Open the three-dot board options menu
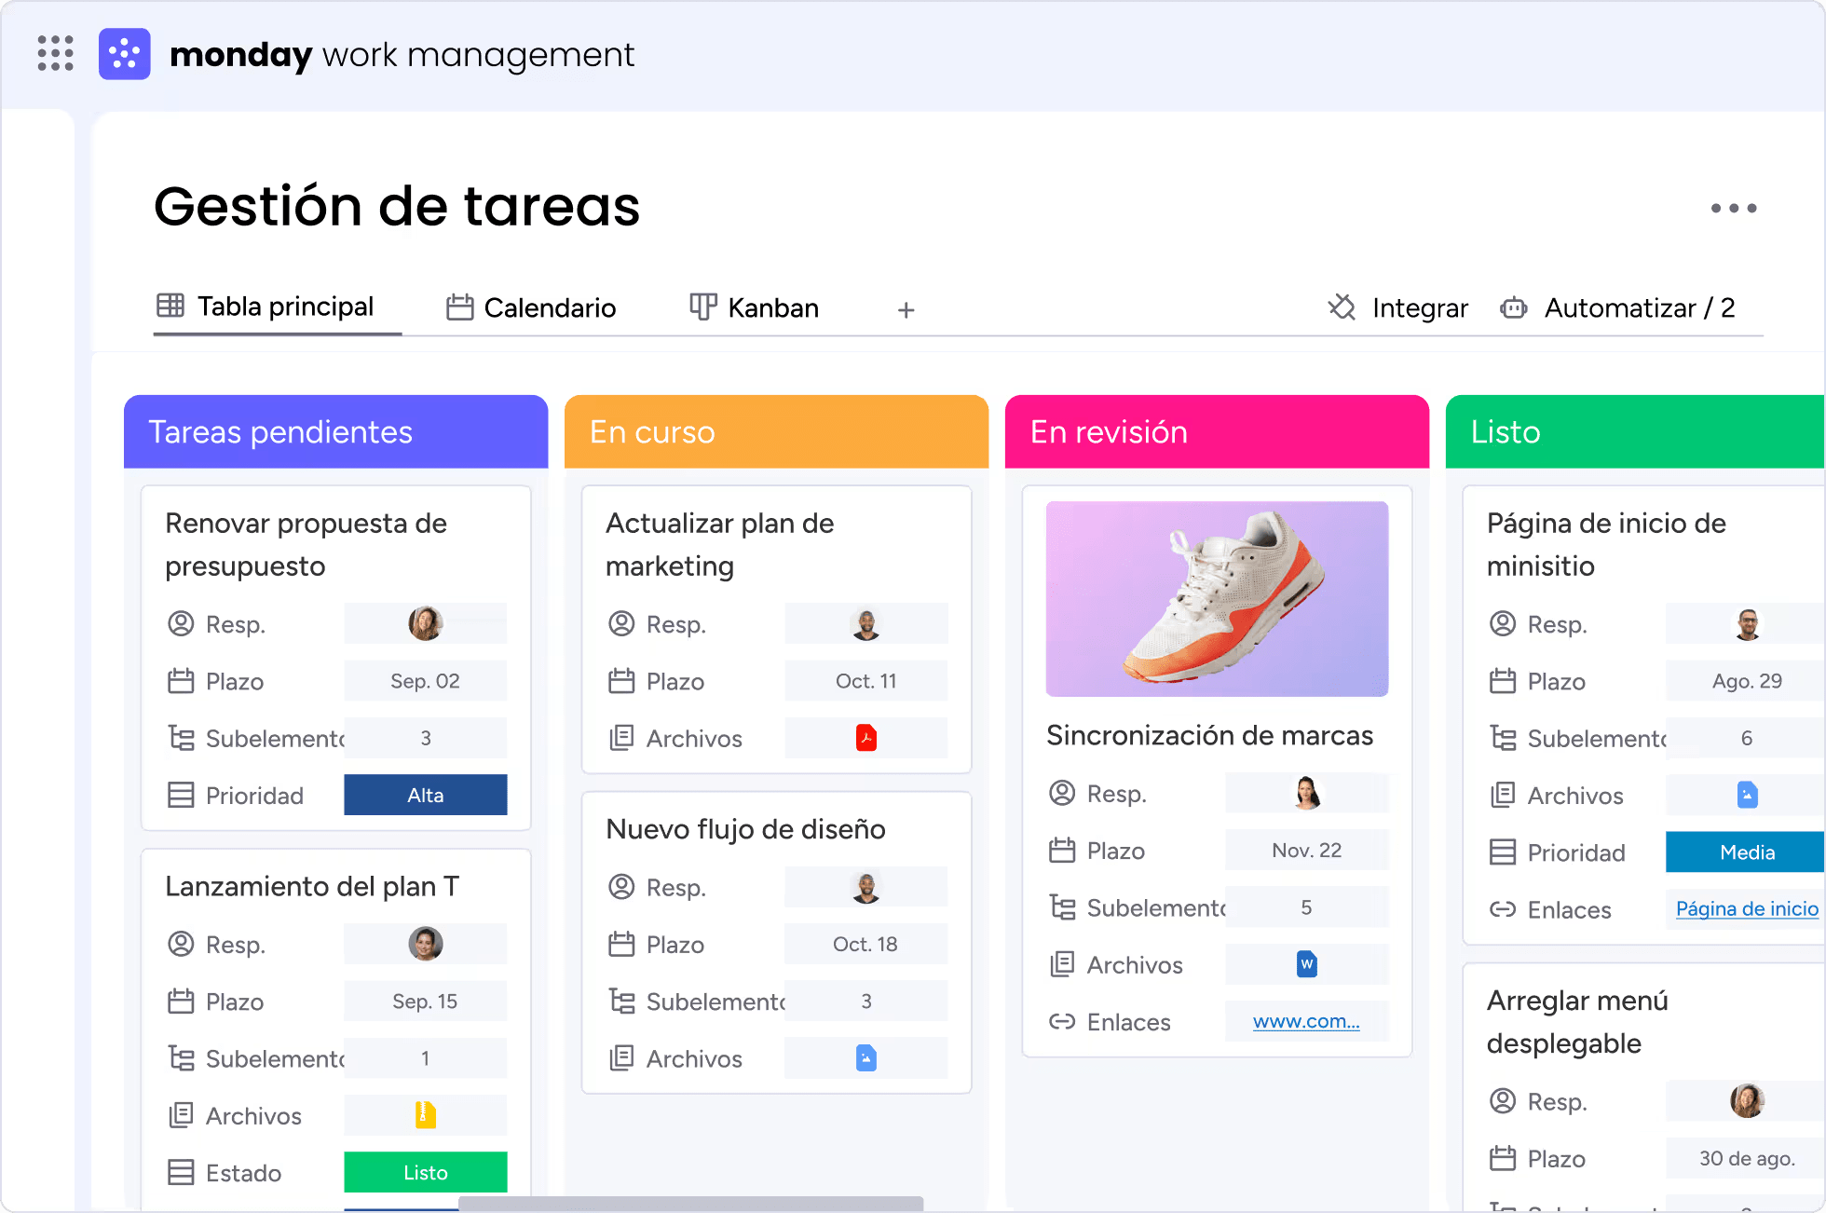 pyautogui.click(x=1733, y=208)
